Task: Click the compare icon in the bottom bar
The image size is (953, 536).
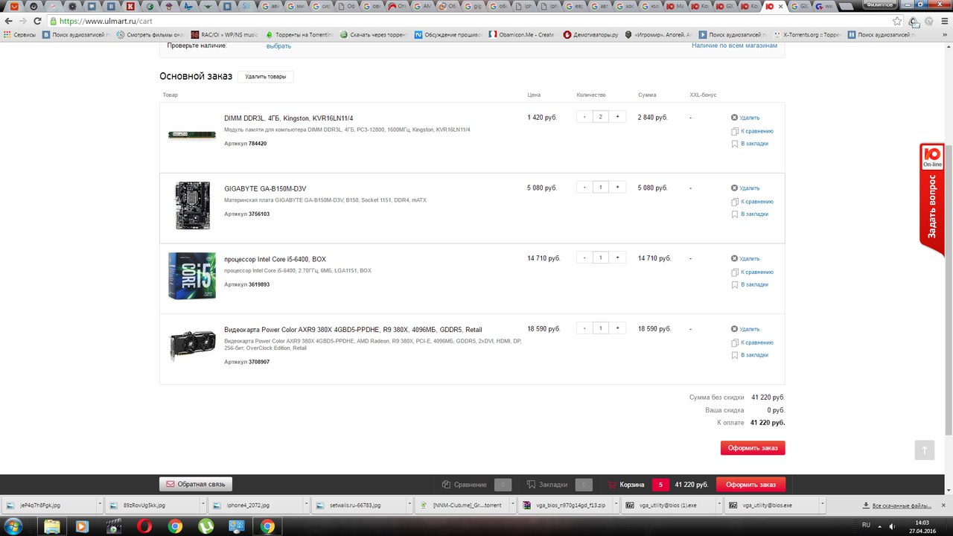Action: (447, 485)
